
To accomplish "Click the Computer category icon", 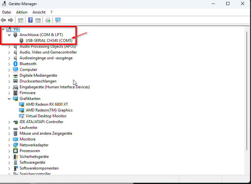I will click(x=15, y=70).
